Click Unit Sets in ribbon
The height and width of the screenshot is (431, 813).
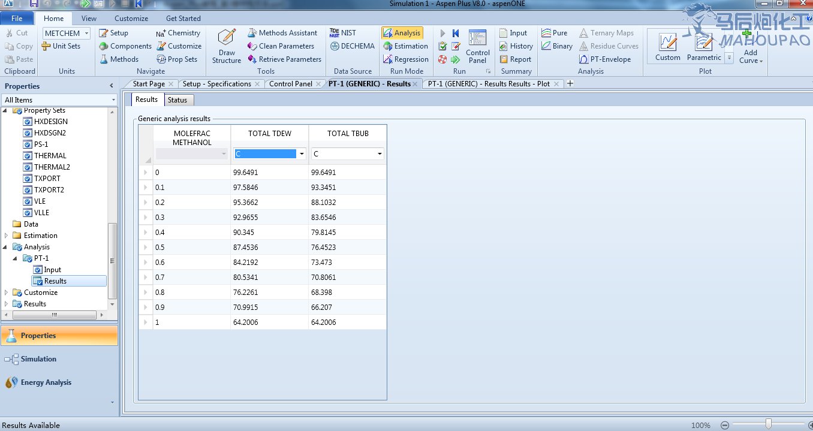(x=61, y=46)
